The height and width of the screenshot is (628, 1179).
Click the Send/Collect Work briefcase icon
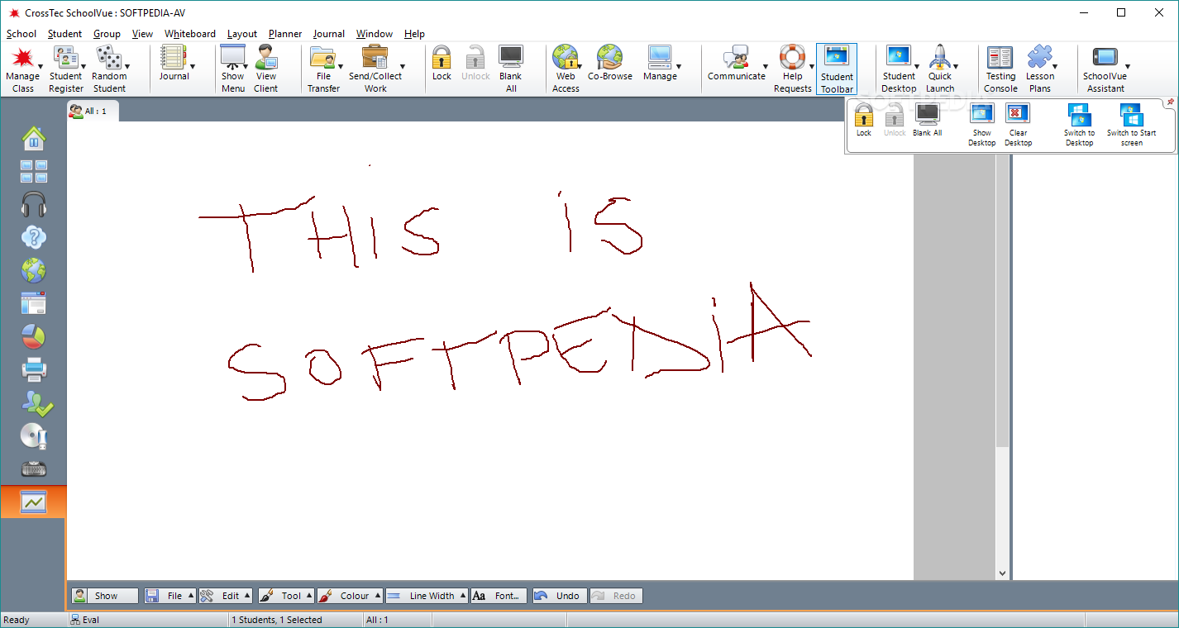click(374, 57)
